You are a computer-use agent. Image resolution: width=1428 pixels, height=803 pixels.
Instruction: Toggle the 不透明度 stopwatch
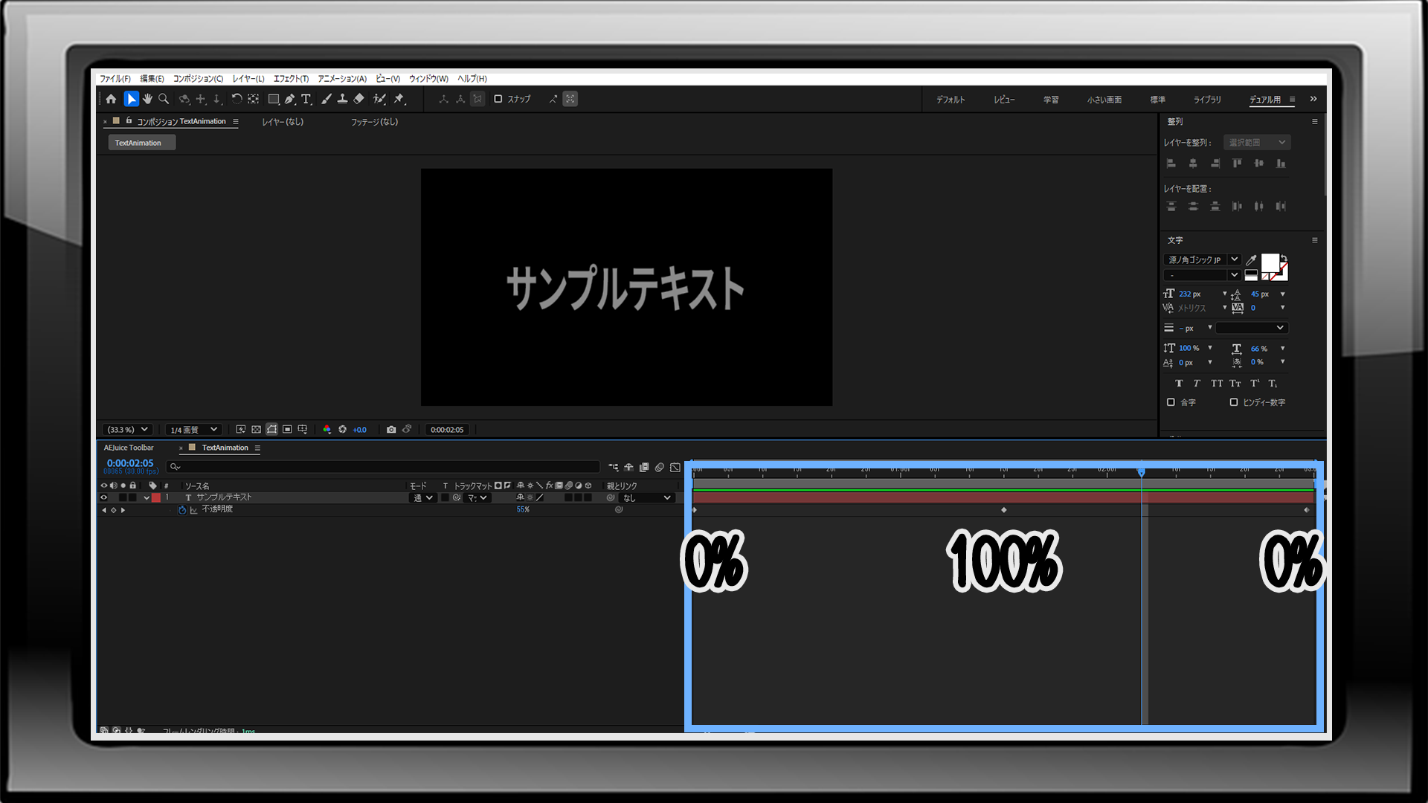(x=182, y=510)
